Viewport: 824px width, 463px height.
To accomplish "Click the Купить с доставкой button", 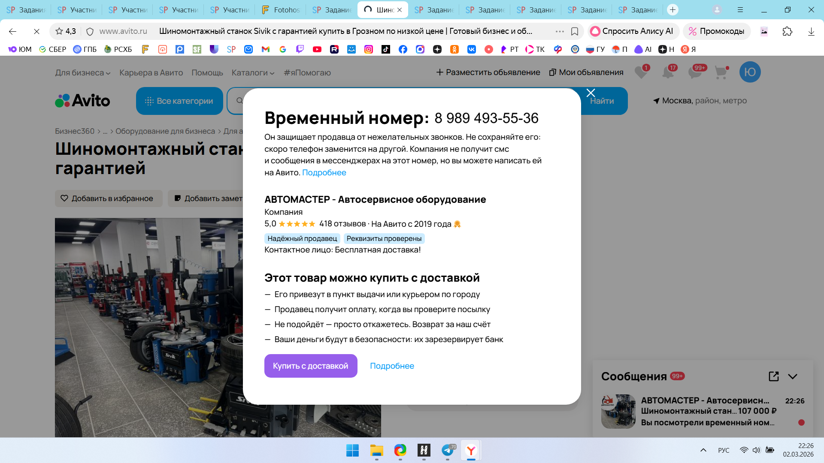I will click(x=311, y=366).
